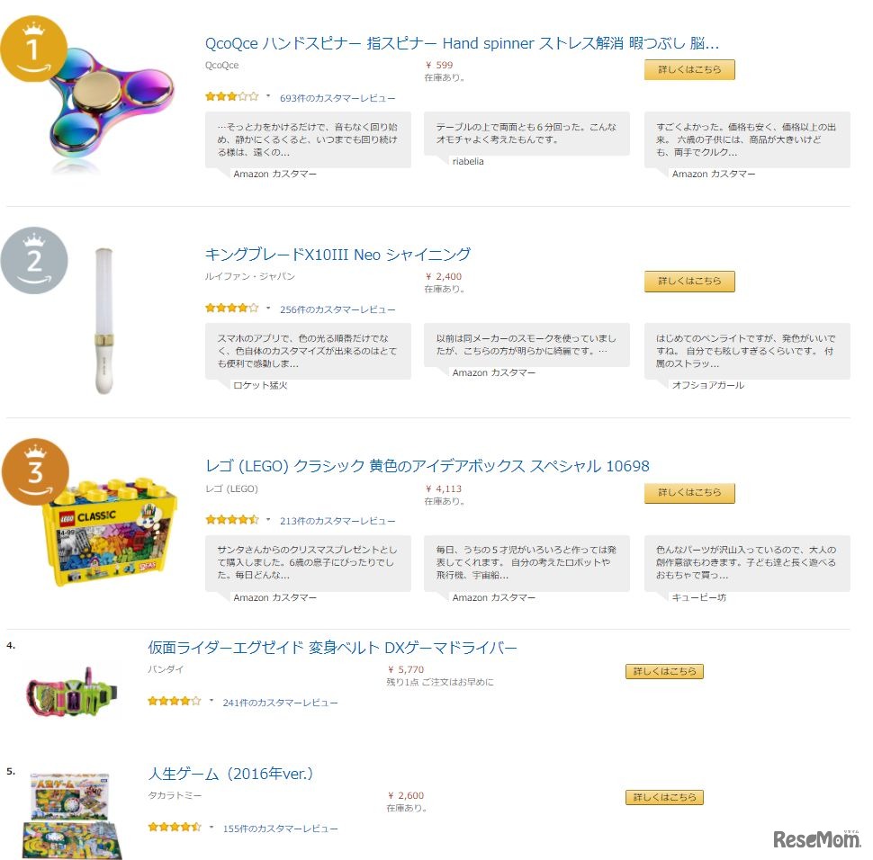Click the 人生ゲーム star rating
Screen dimensions: 873x860
click(174, 827)
